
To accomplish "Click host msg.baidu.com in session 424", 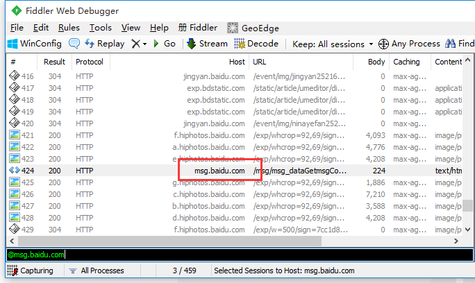I will (219, 171).
